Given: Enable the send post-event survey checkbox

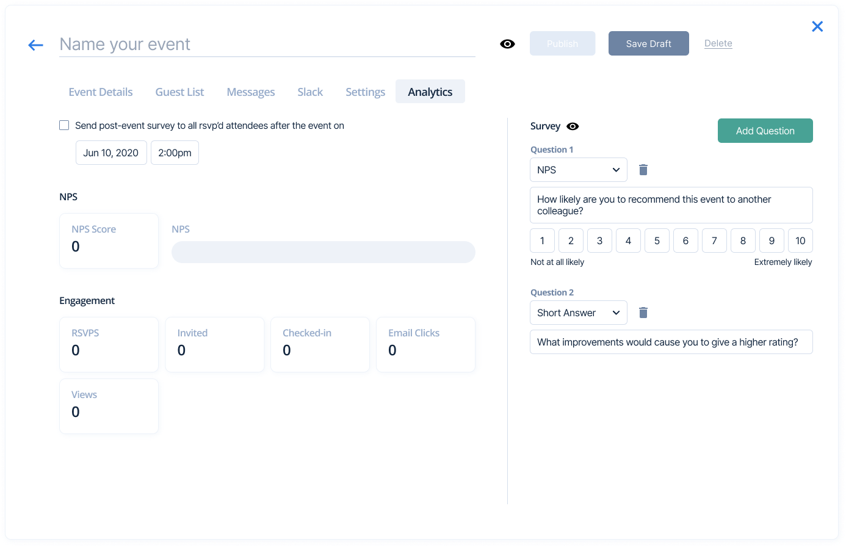Looking at the screenshot, I should 64,125.
